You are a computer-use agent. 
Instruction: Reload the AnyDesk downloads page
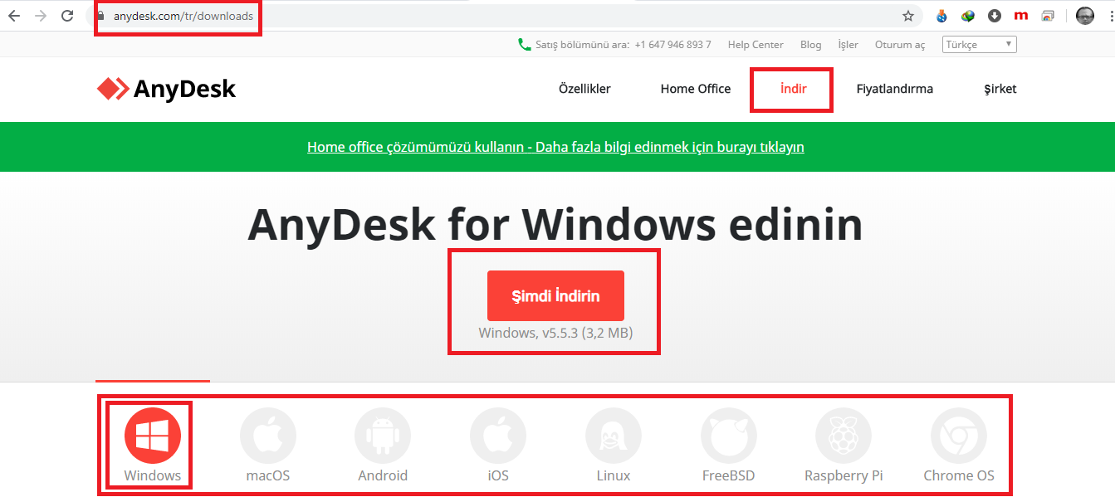pos(68,16)
